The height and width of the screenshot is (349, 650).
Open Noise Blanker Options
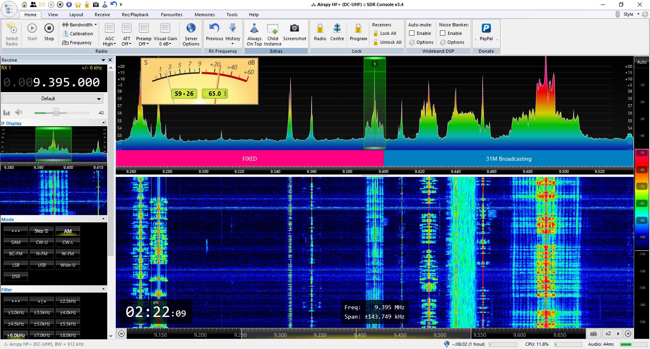point(452,42)
